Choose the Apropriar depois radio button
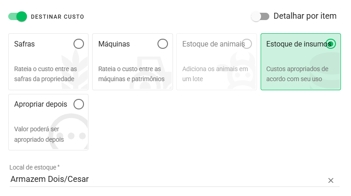 click(79, 104)
